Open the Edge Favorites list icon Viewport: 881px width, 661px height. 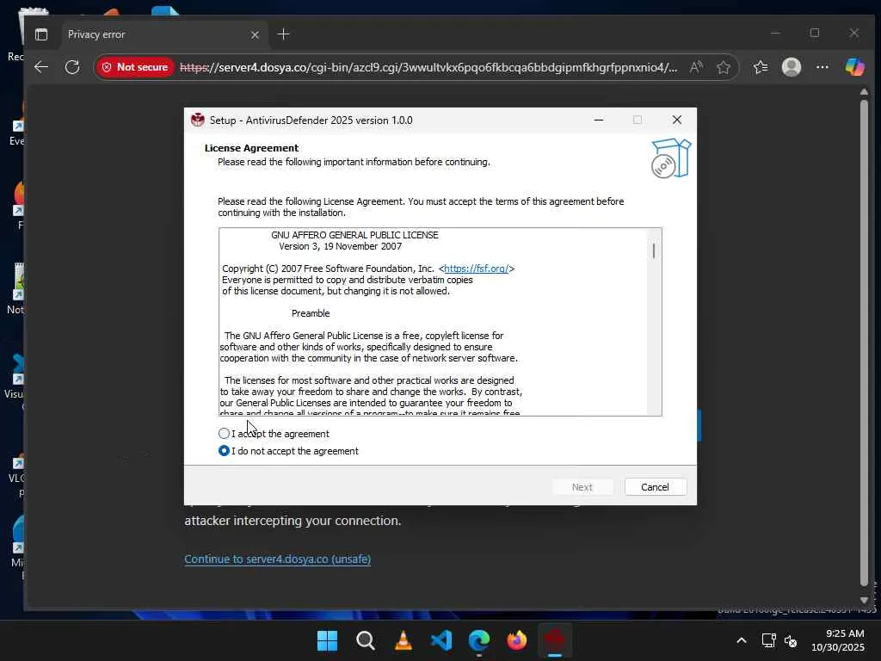(x=761, y=67)
